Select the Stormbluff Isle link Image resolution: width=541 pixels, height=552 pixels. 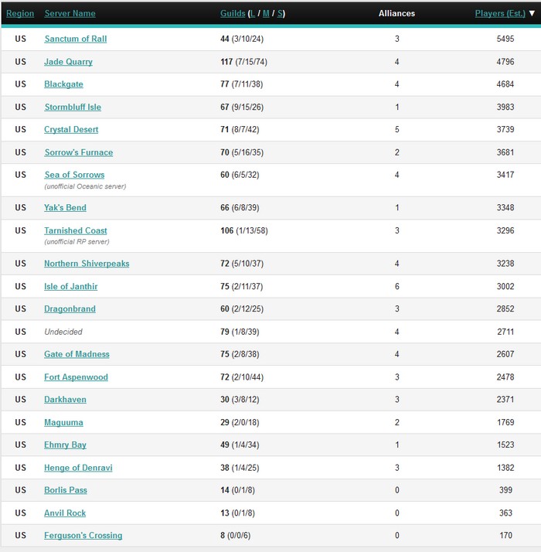pyautogui.click(x=73, y=107)
